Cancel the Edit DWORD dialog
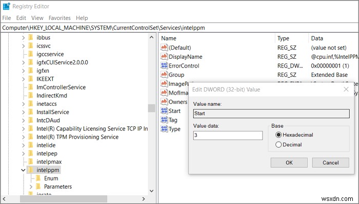The width and height of the screenshot is (359, 204). point(331,163)
